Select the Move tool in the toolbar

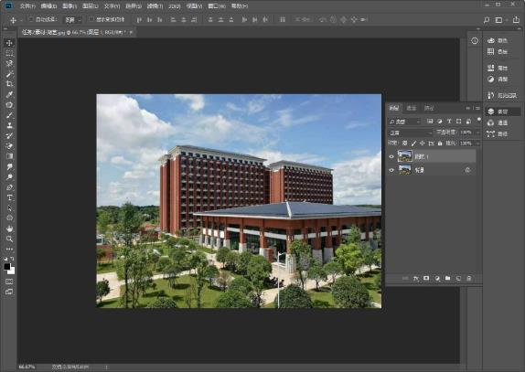tap(9, 43)
